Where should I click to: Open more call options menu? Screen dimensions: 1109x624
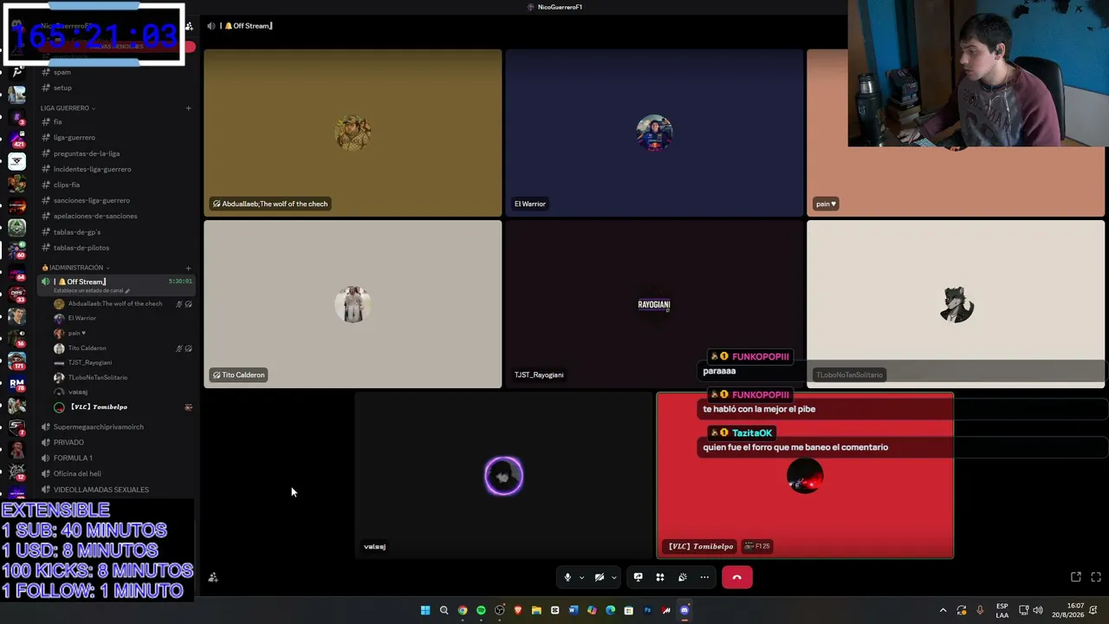tap(704, 577)
